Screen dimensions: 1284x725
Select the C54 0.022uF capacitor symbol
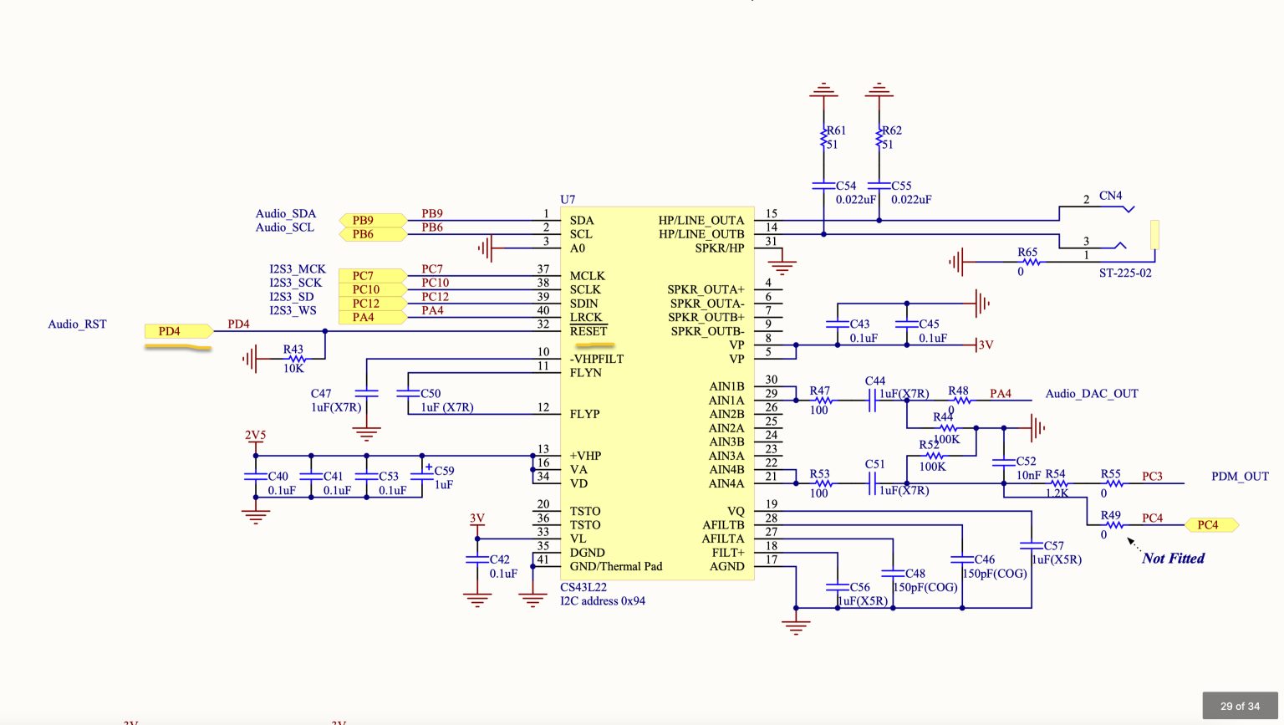[x=823, y=186]
